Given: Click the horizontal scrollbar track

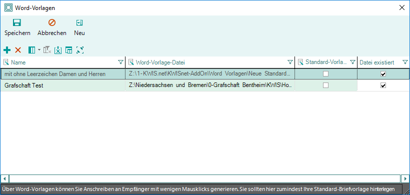Looking at the screenshot, I should [x=204, y=178].
